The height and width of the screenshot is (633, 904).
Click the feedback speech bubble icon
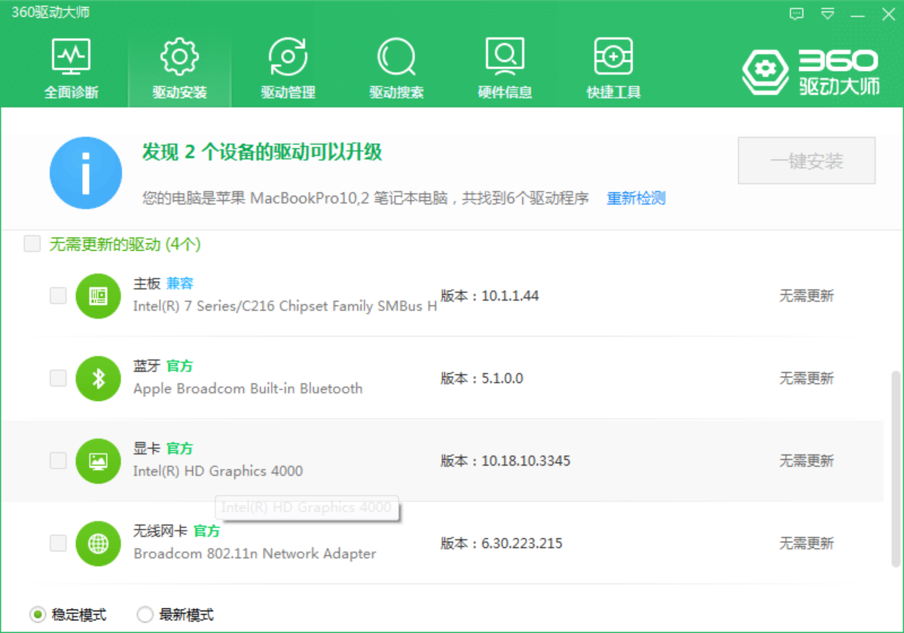796,14
